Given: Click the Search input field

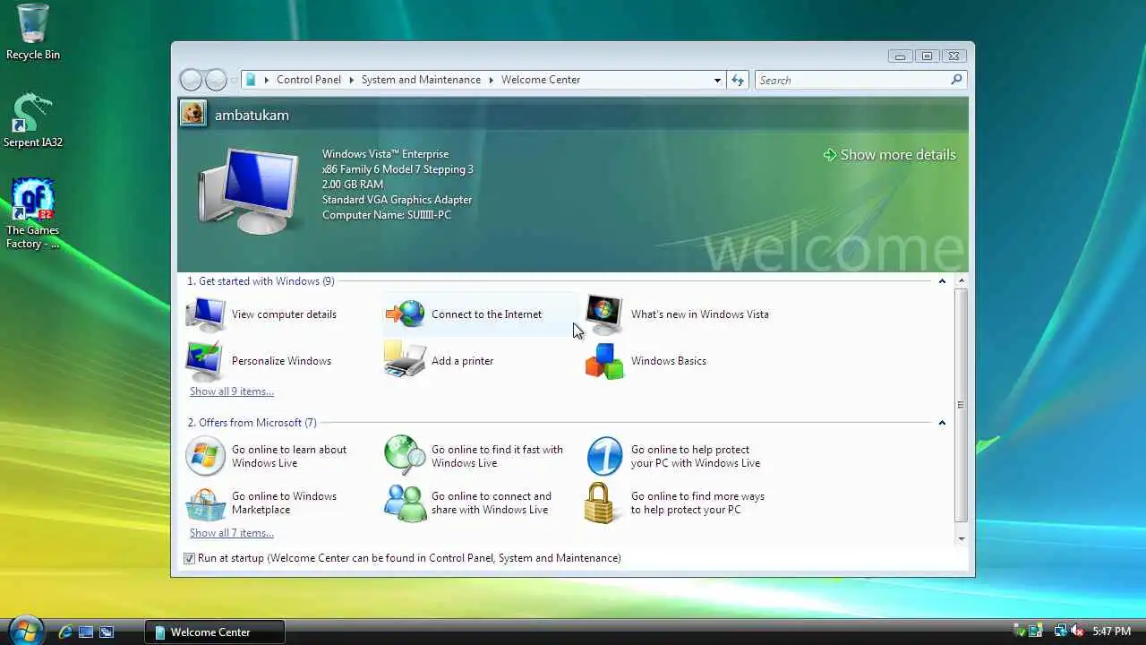Looking at the screenshot, I should [x=851, y=80].
